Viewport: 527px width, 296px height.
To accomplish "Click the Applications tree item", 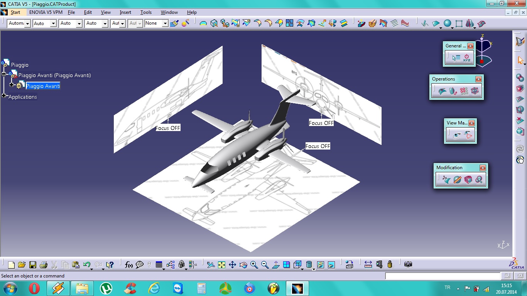I will [23, 97].
